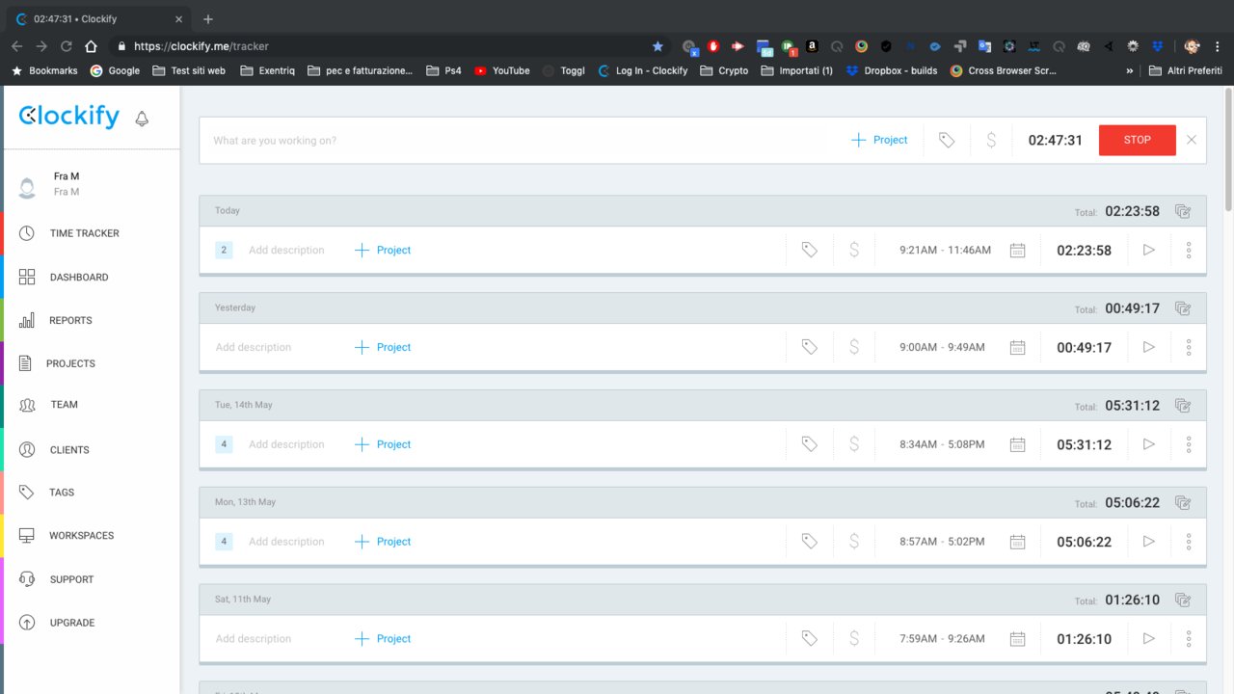The image size is (1234, 694).
Task: Click the Project link in the timer bar
Action: click(879, 140)
